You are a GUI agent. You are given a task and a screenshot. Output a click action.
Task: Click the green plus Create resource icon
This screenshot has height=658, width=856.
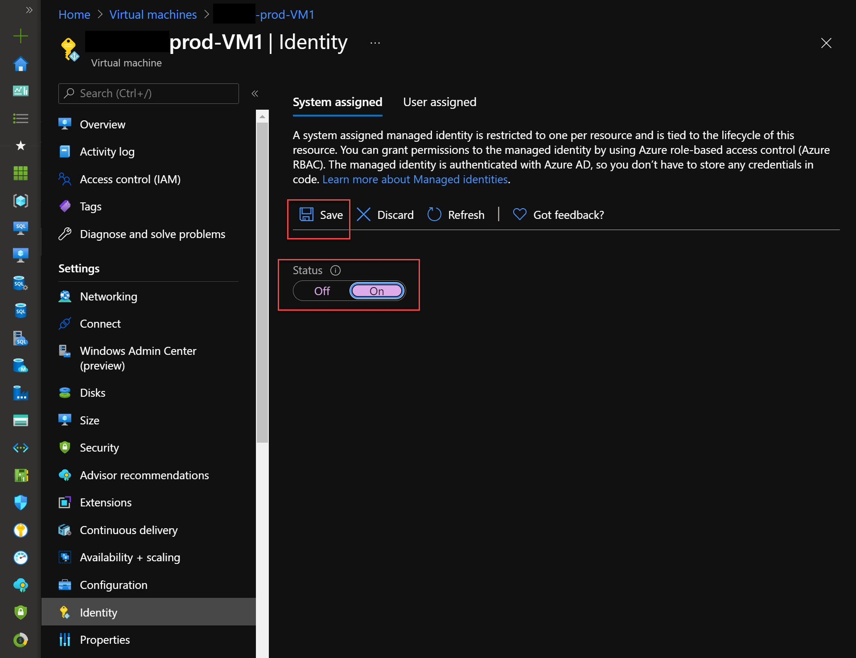[21, 36]
